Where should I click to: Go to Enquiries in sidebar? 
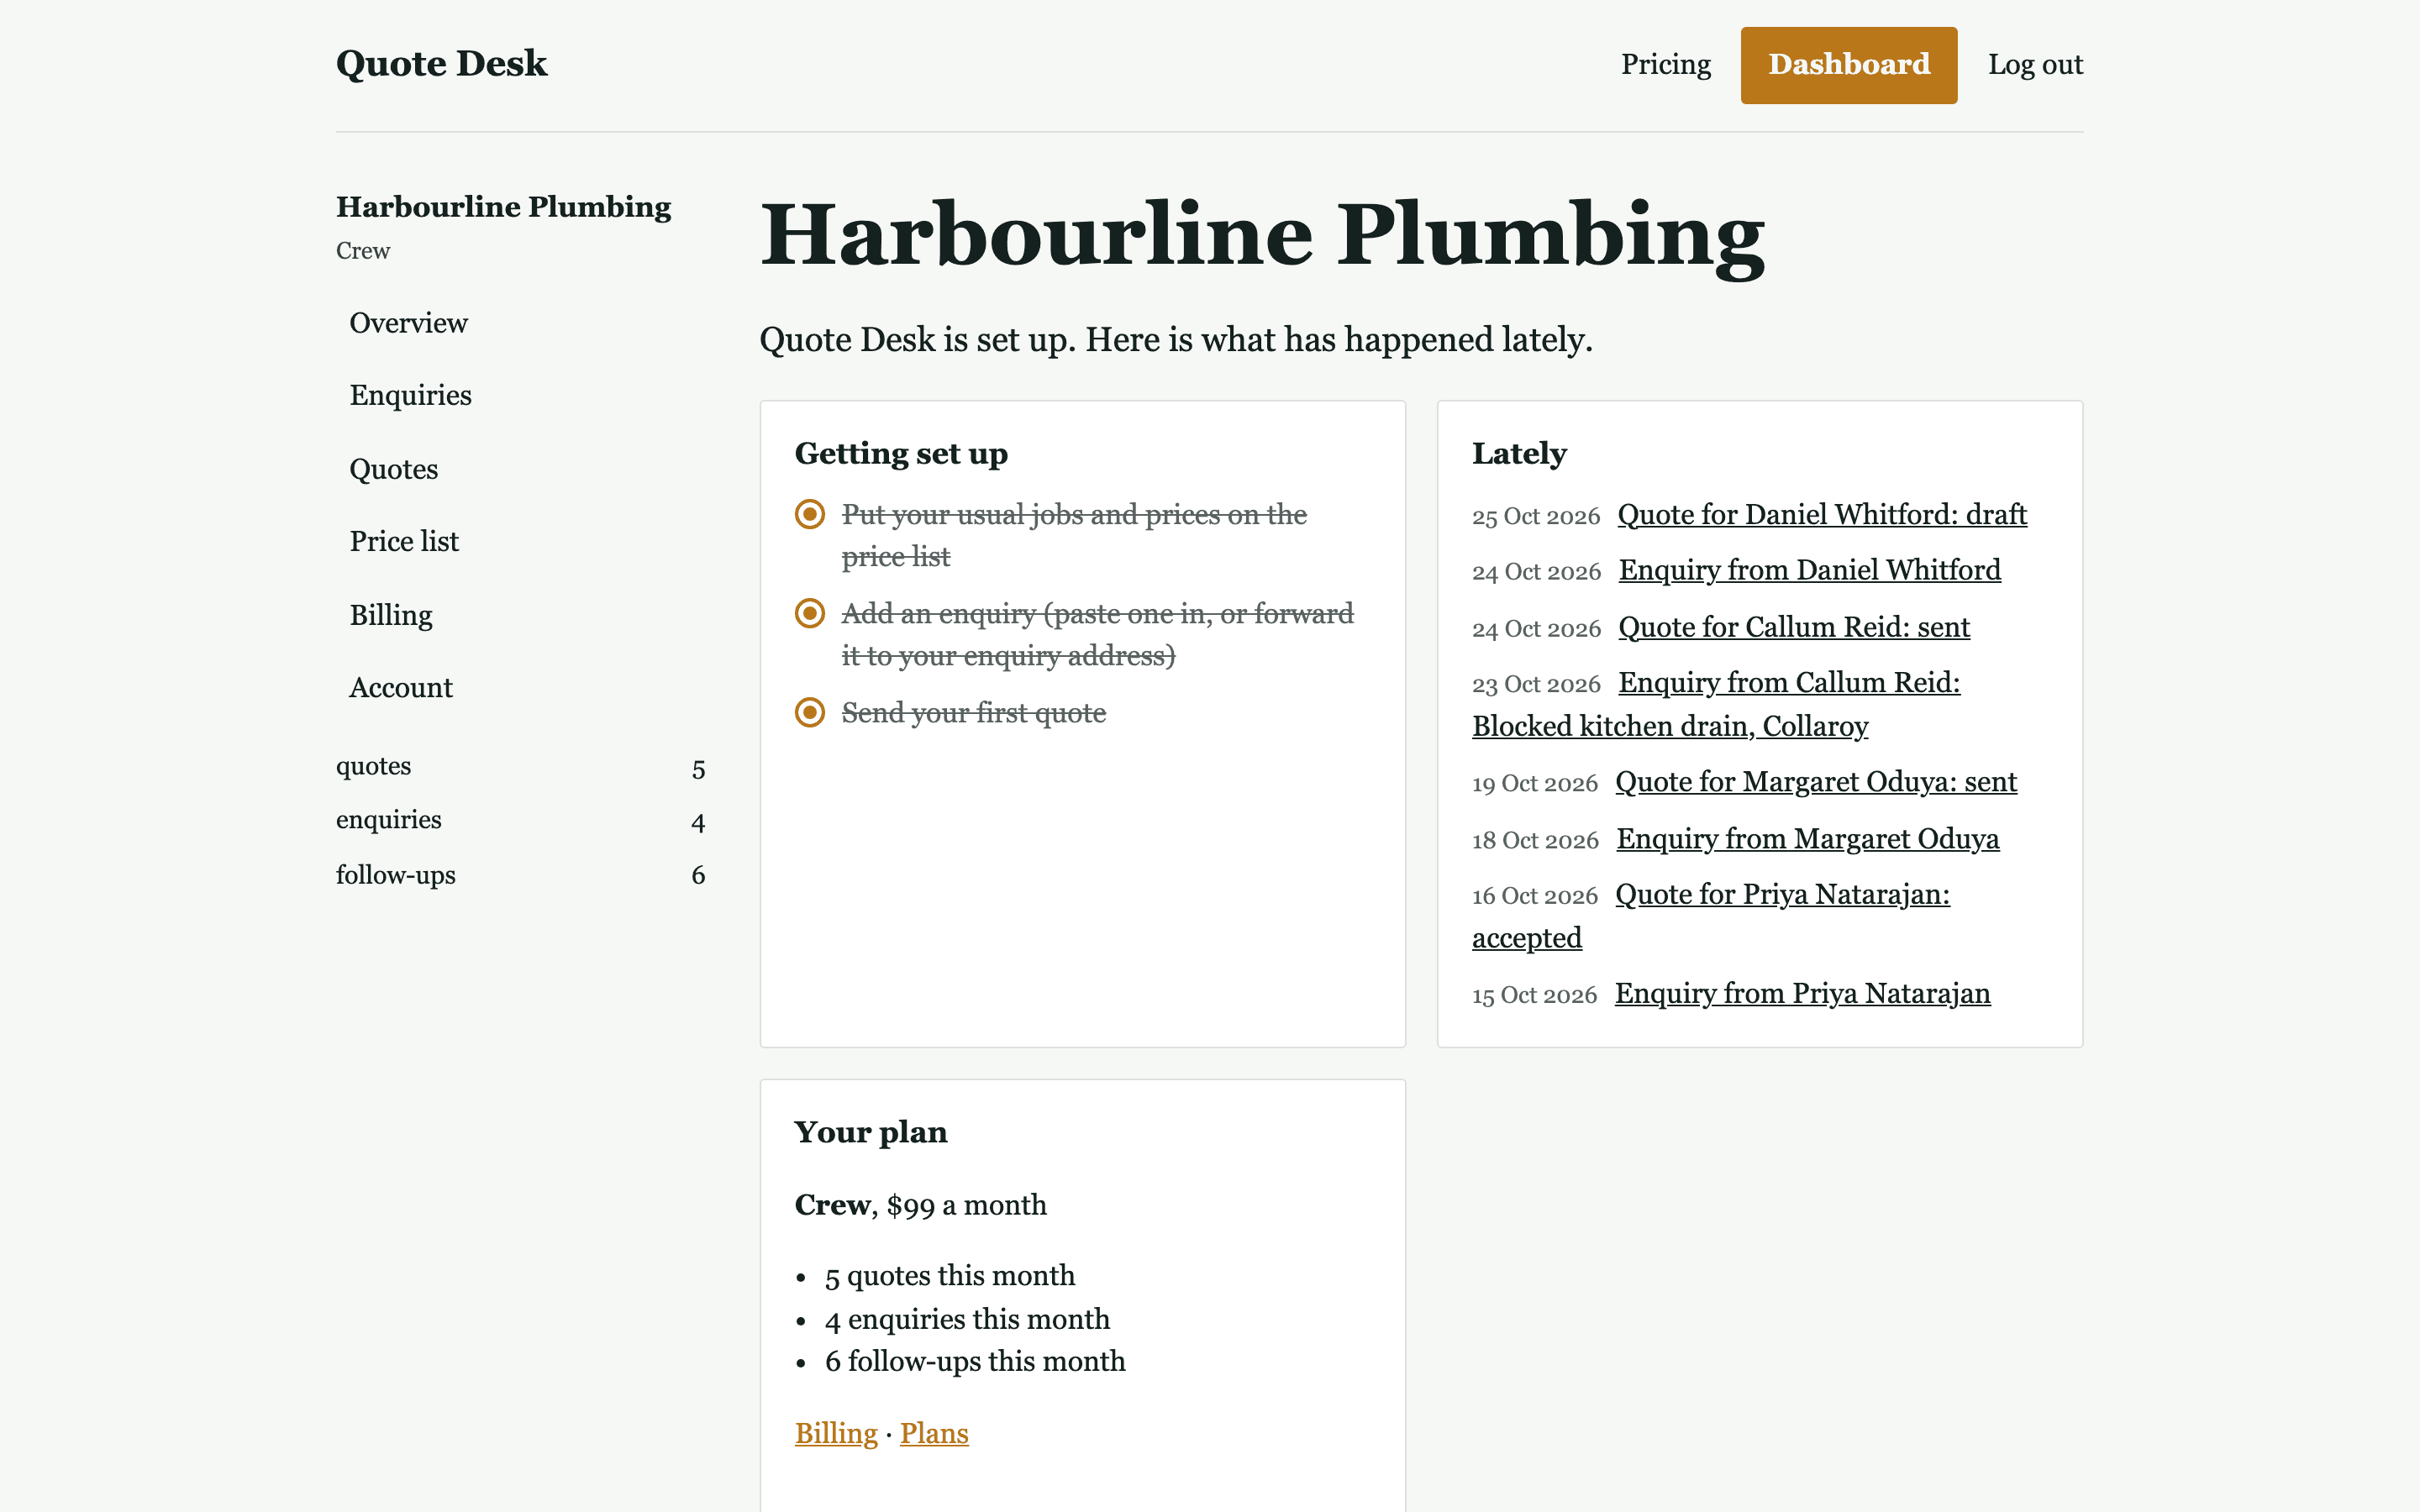[x=410, y=396]
